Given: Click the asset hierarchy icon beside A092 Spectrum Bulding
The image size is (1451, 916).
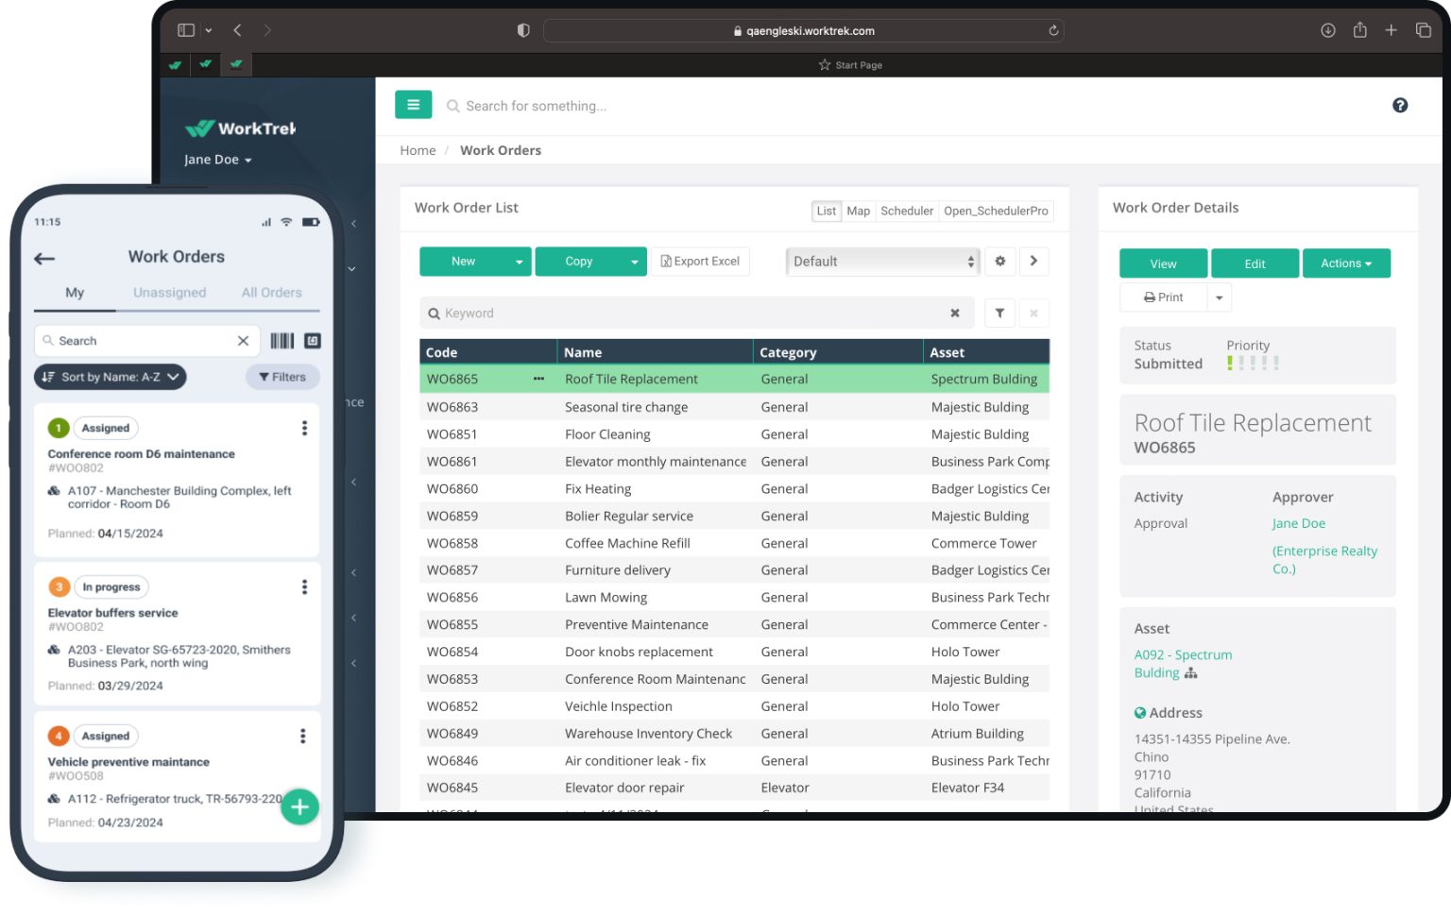Looking at the screenshot, I should point(1190,672).
